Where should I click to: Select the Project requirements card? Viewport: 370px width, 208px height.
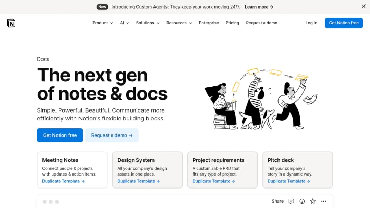(223, 170)
